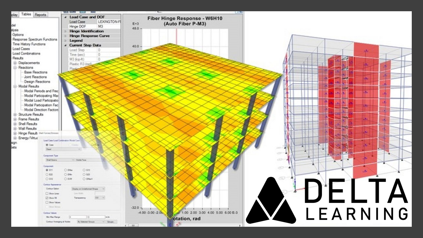Open the Contour Option dropdown
Screen dimensions: 423x238
pos(89,189)
